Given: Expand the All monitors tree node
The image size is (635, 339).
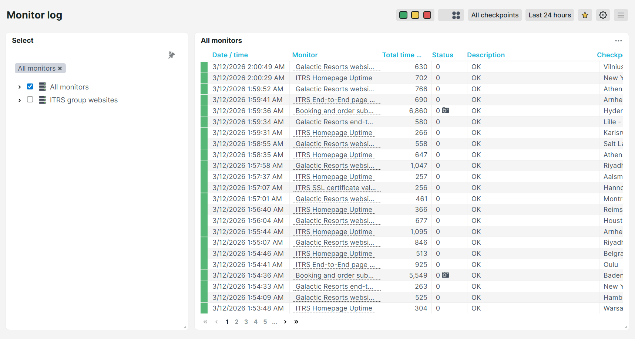Looking at the screenshot, I should pos(19,87).
